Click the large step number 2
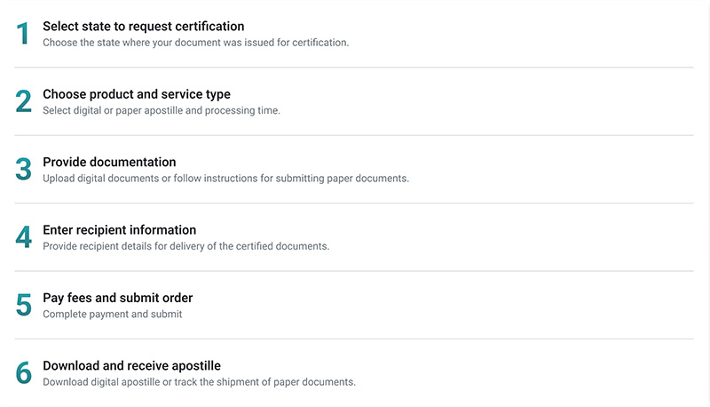Image resolution: width=710 pixels, height=407 pixels. (x=24, y=101)
